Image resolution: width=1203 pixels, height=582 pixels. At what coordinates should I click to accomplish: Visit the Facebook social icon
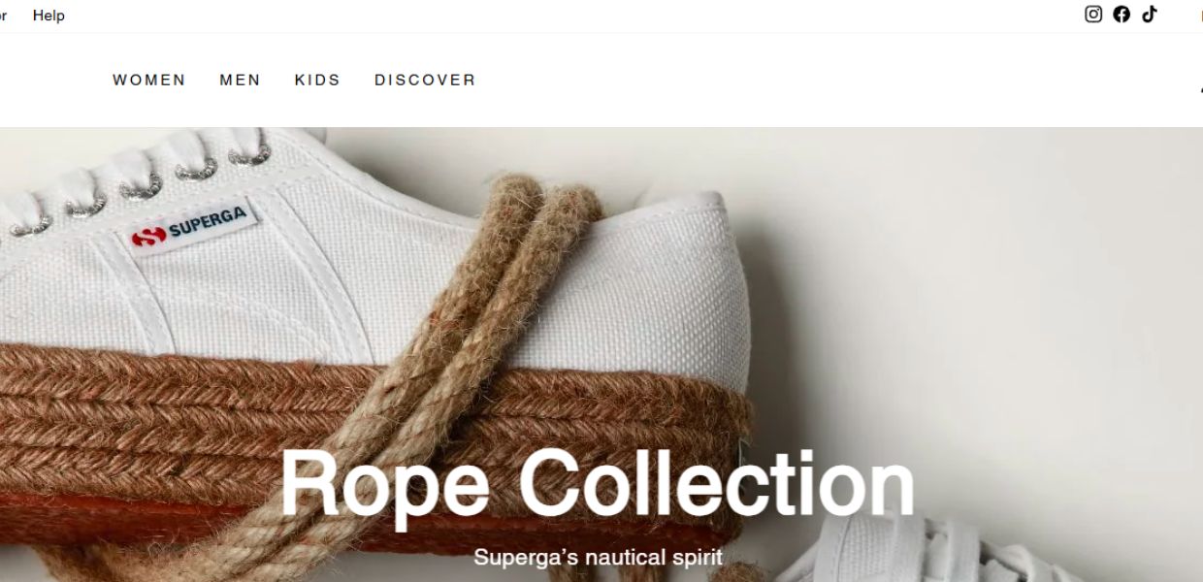point(1122,14)
